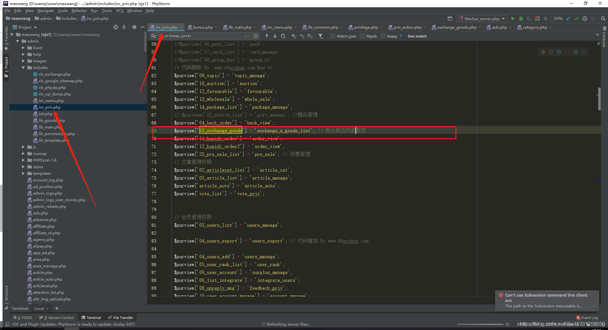The image size is (608, 330).
Task: Open the Refactor menu
Action: click(x=79, y=11)
